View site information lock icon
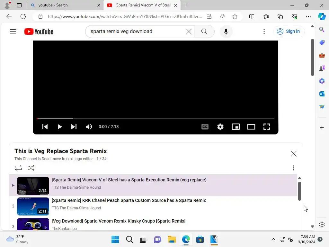 pos(40,16)
